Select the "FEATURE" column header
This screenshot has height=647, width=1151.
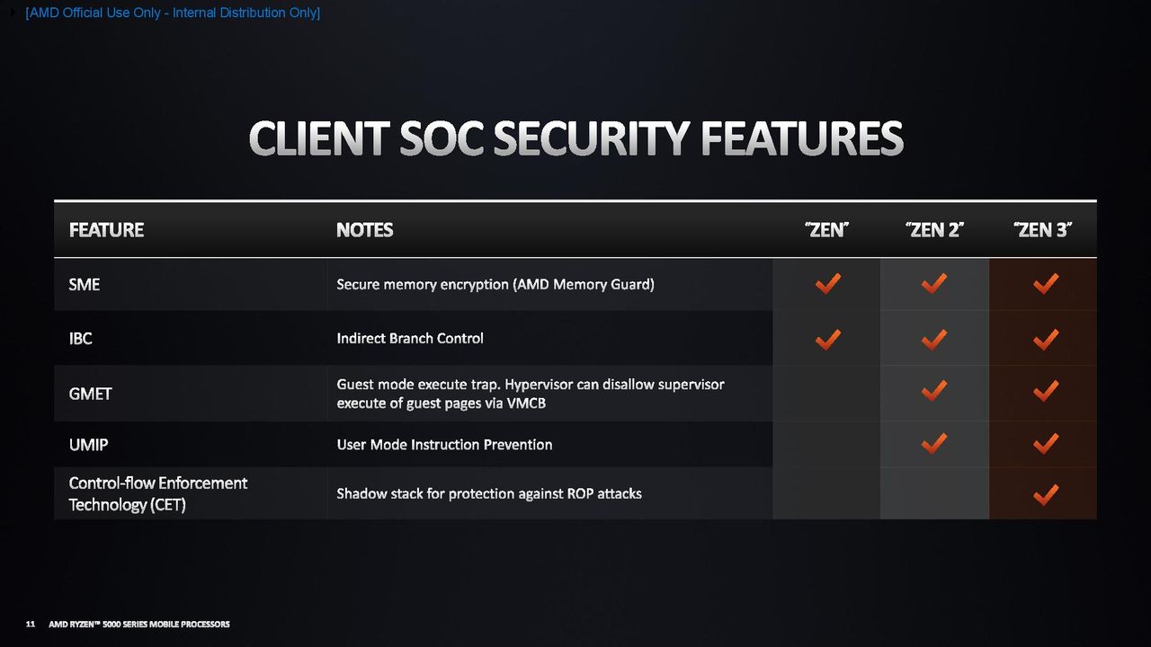[x=106, y=230]
